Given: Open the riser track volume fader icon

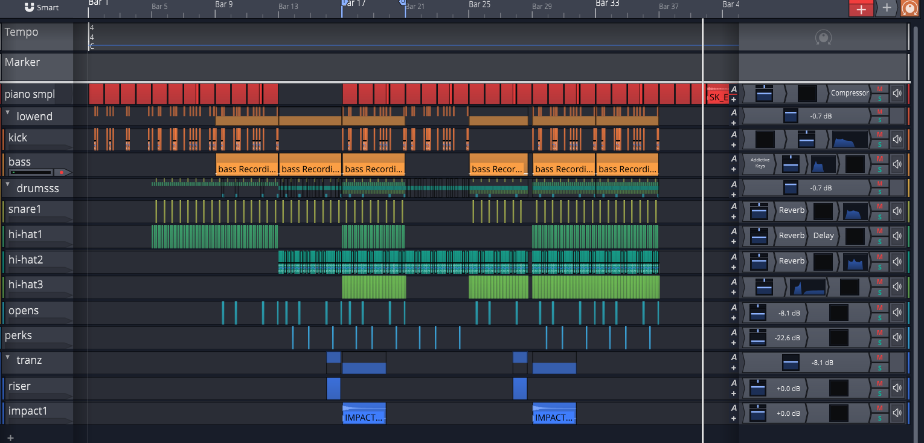Looking at the screenshot, I should tap(758, 388).
